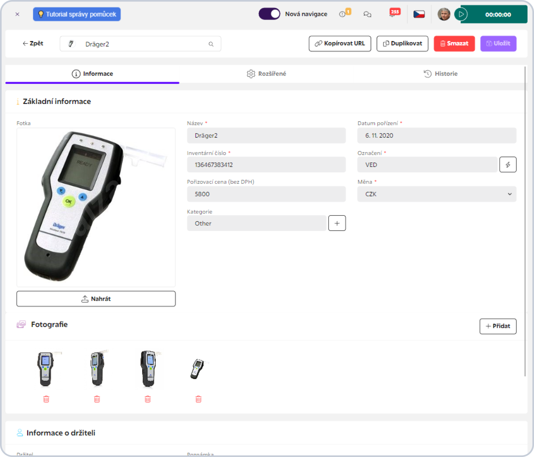
Task: Click the Informace o držiteli person icon
Action: pos(20,433)
